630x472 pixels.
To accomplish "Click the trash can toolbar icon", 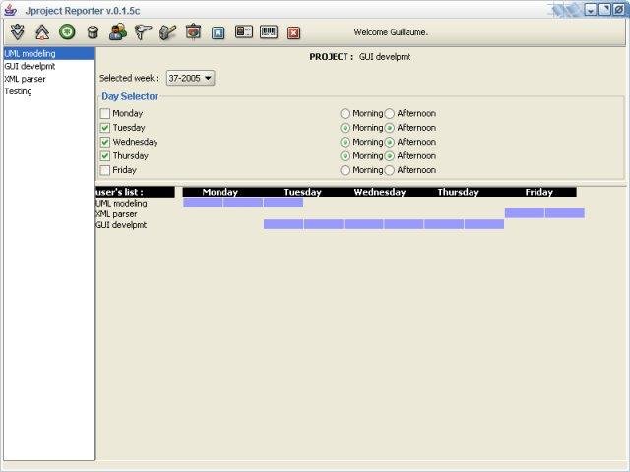I will pos(93,32).
